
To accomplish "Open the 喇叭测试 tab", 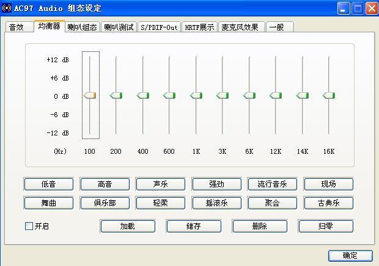I will 119,27.
